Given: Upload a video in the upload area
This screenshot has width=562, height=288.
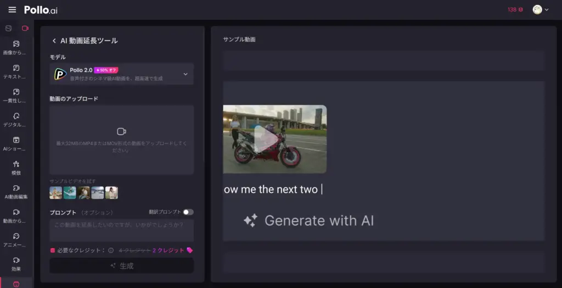Looking at the screenshot, I should [121, 140].
